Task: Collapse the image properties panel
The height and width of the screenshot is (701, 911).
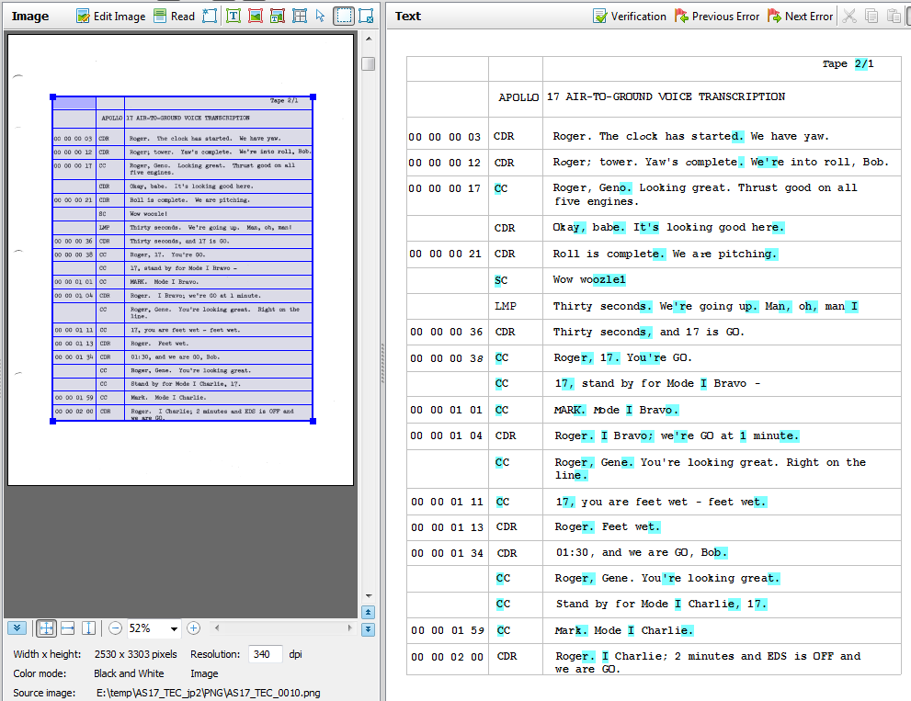Action: click(17, 628)
